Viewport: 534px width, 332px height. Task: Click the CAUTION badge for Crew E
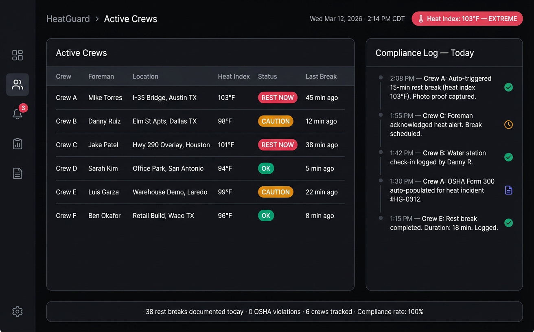[276, 192]
